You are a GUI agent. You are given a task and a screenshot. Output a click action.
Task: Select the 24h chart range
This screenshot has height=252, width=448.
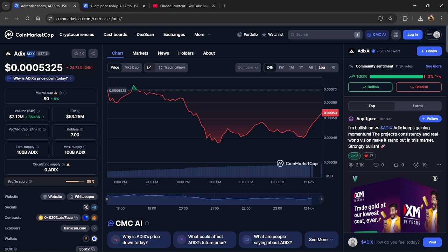pyautogui.click(x=270, y=68)
